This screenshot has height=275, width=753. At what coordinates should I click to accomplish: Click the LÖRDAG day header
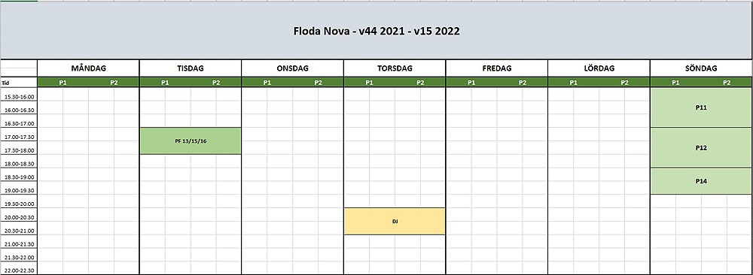[x=599, y=68]
